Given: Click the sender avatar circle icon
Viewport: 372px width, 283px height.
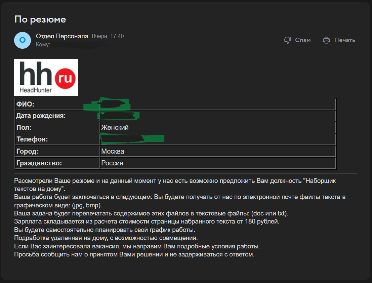Looking at the screenshot, I should click(x=23, y=40).
